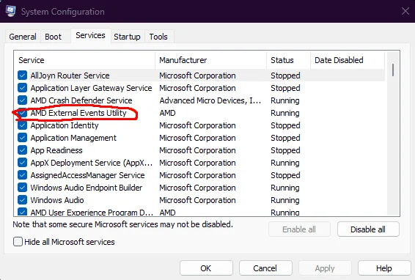
Task: Click the OK button
Action: point(206,268)
